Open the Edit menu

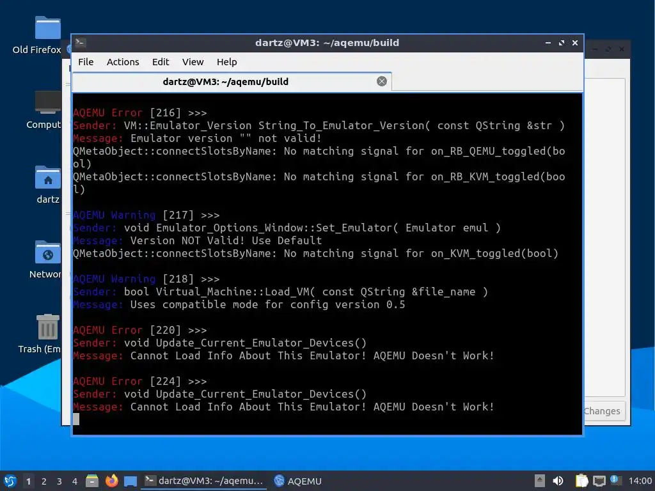click(x=161, y=62)
